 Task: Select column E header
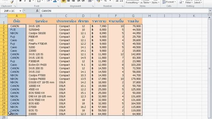point(99,16)
